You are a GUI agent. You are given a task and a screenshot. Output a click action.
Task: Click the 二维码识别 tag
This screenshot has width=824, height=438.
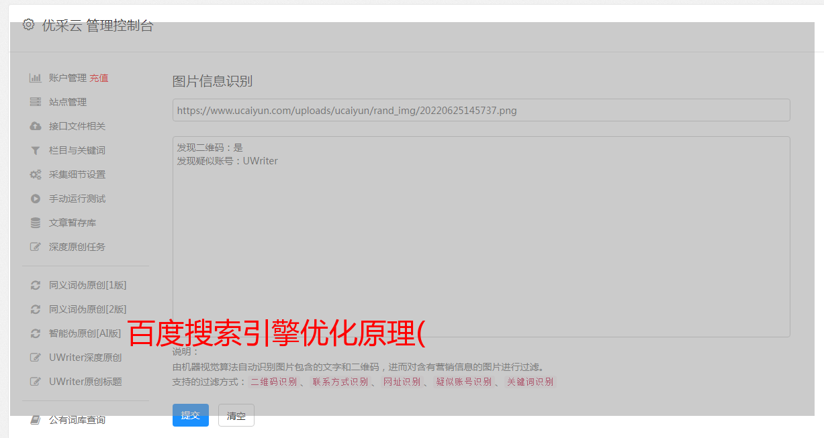pyautogui.click(x=273, y=382)
